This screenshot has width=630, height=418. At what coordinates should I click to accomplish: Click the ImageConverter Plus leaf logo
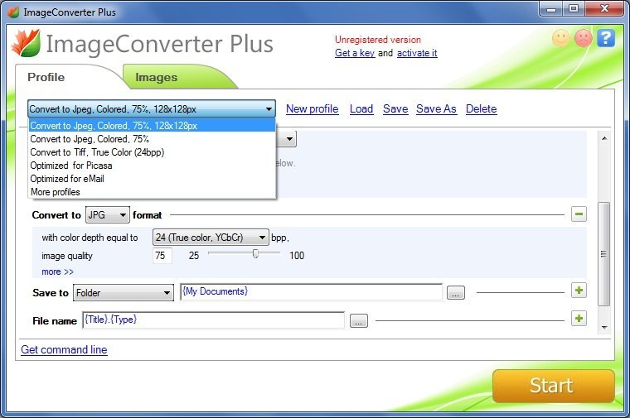point(26,43)
